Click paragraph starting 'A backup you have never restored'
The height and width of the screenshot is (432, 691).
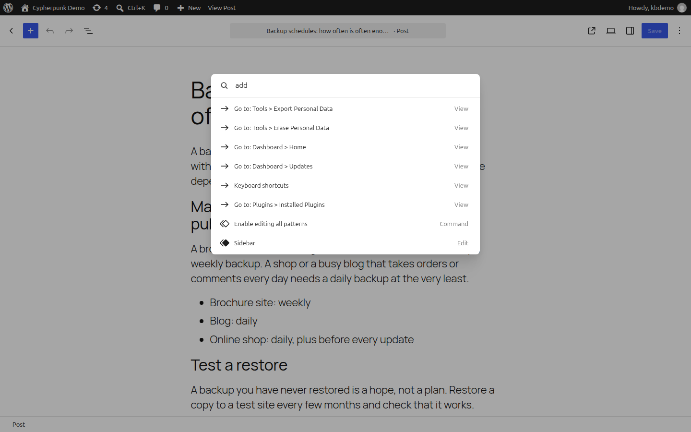(x=343, y=397)
